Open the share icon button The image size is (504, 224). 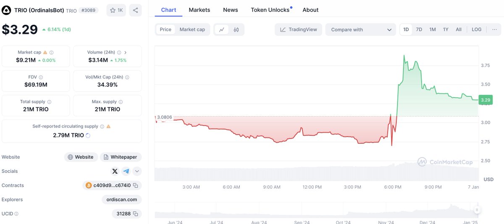[x=135, y=10]
